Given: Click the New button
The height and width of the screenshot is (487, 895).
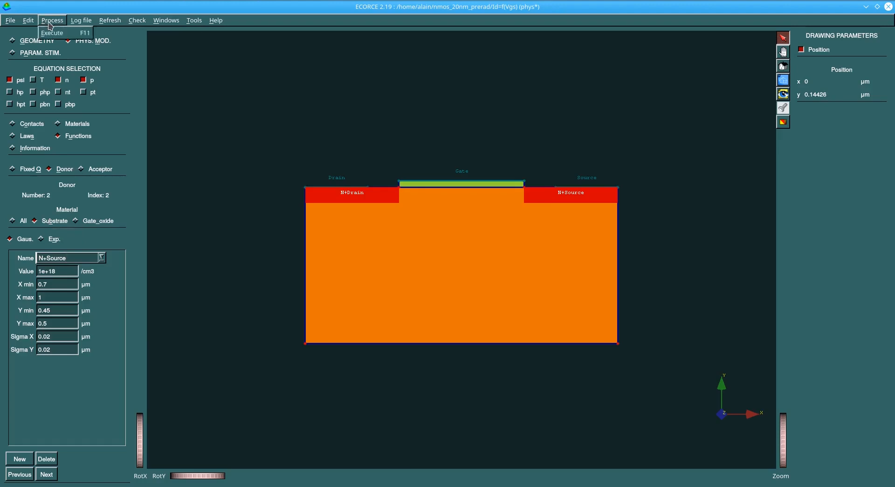Looking at the screenshot, I should pos(20,459).
